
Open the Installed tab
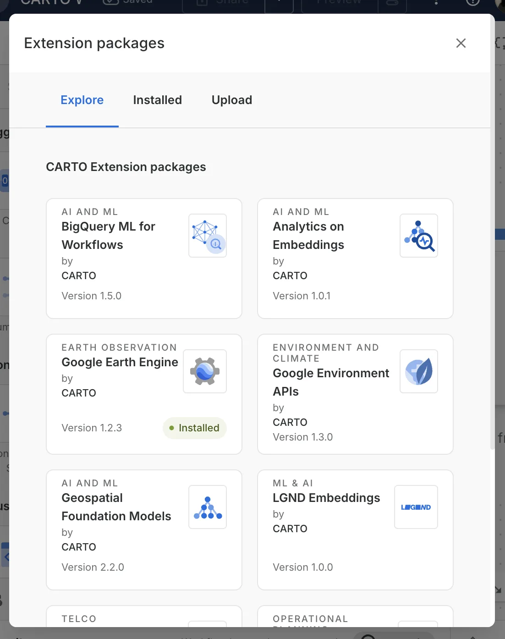pos(157,100)
